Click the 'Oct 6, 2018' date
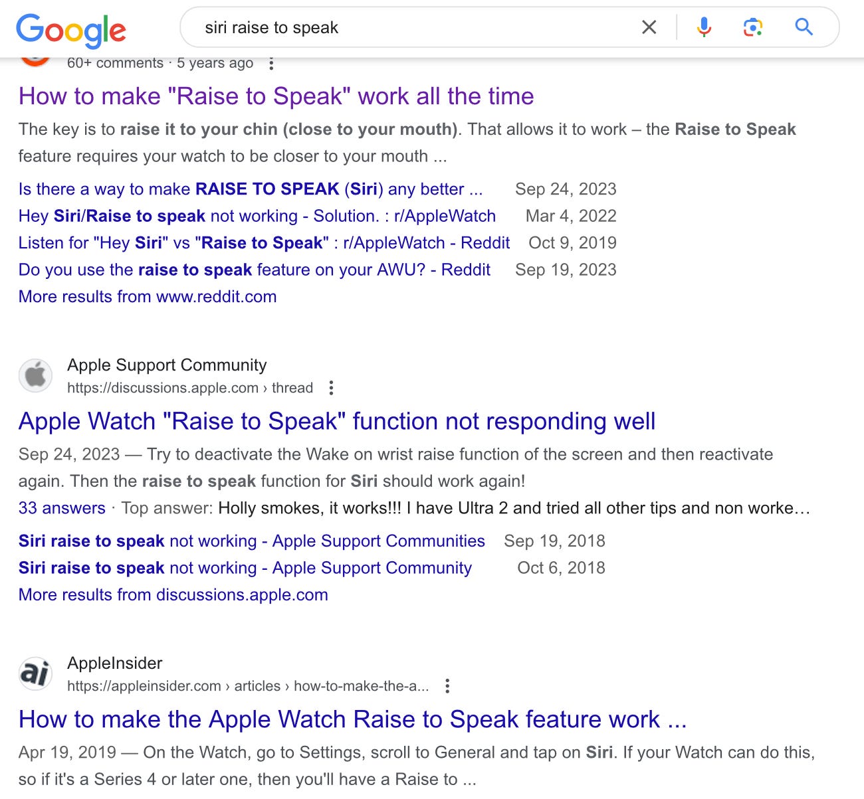The width and height of the screenshot is (864, 799). coord(561,568)
